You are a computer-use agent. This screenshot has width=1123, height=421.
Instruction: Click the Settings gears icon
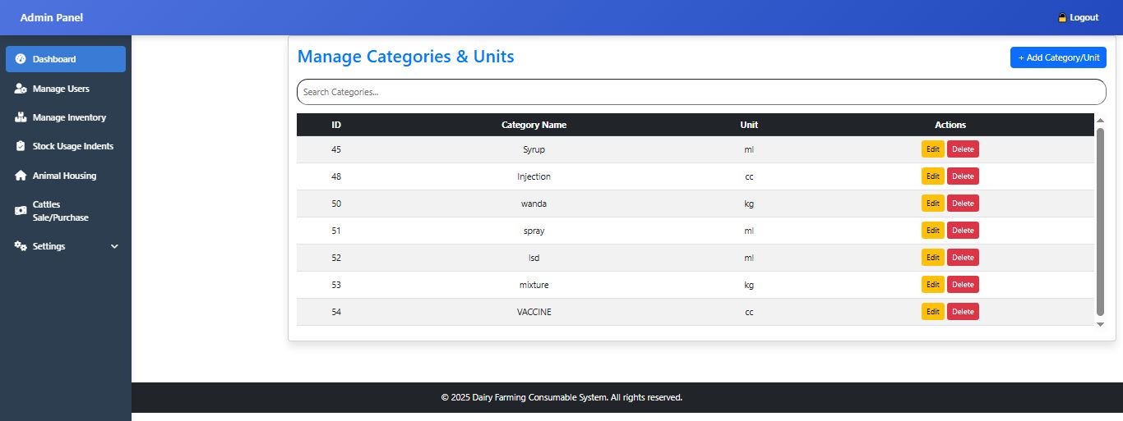(21, 246)
